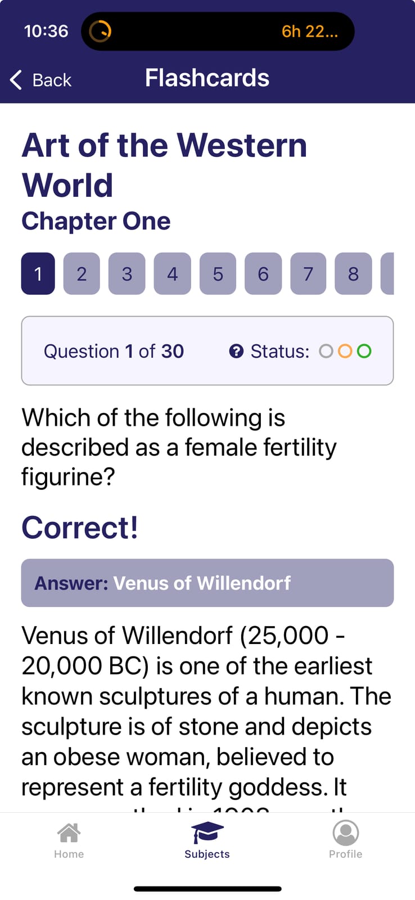Select the orange status circle
The height and width of the screenshot is (900, 415).
(x=345, y=351)
